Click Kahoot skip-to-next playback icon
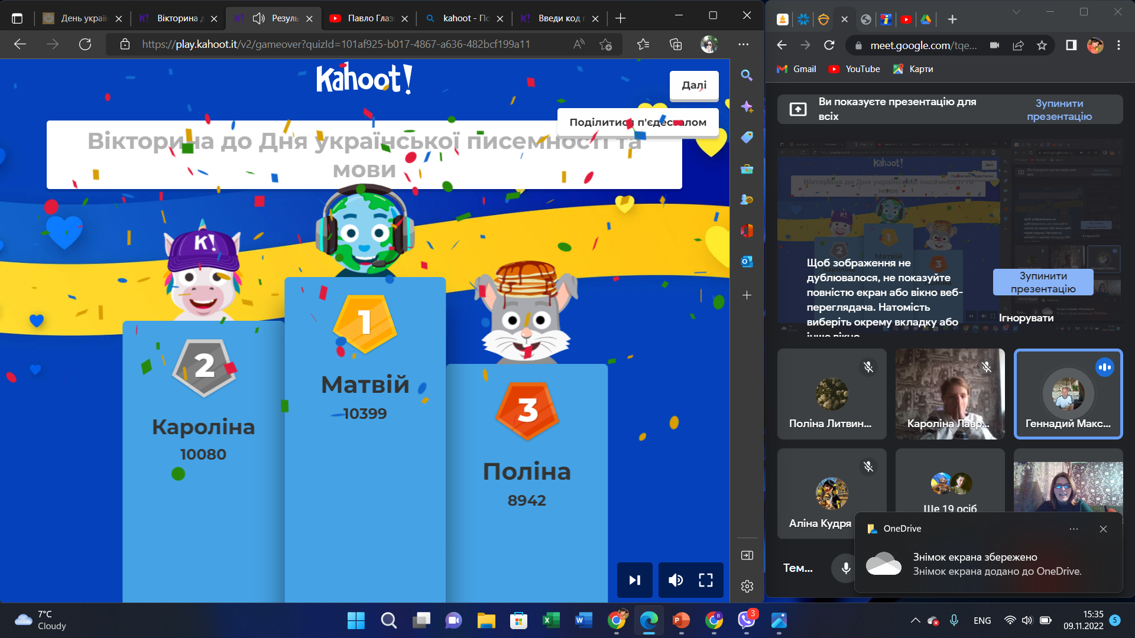The height and width of the screenshot is (638, 1135). coord(634,580)
